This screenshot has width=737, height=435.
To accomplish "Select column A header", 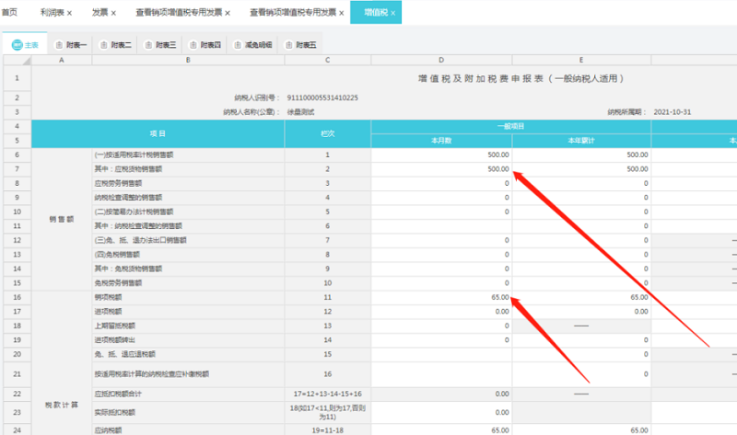I will point(62,60).
